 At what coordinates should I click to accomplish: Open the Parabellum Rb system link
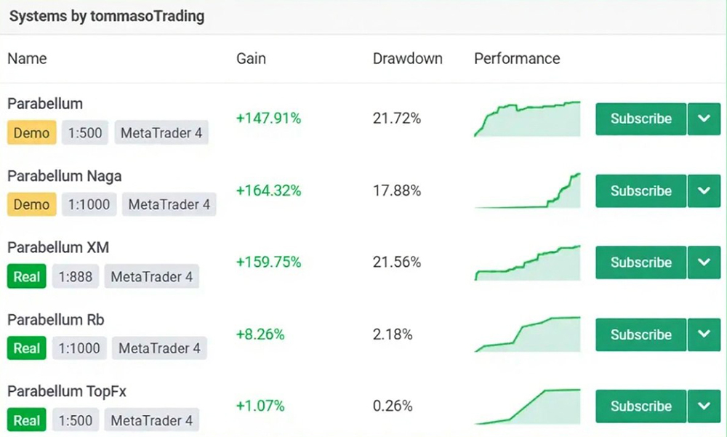(x=56, y=319)
